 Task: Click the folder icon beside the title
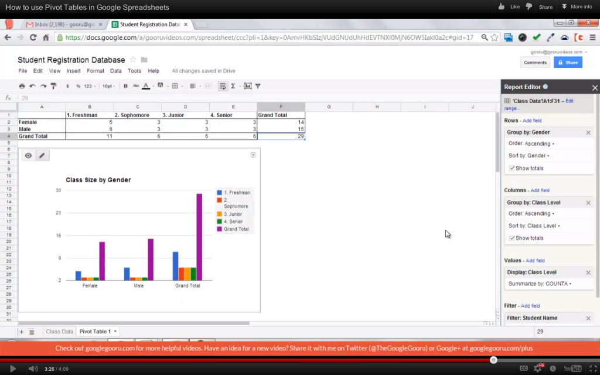144,60
